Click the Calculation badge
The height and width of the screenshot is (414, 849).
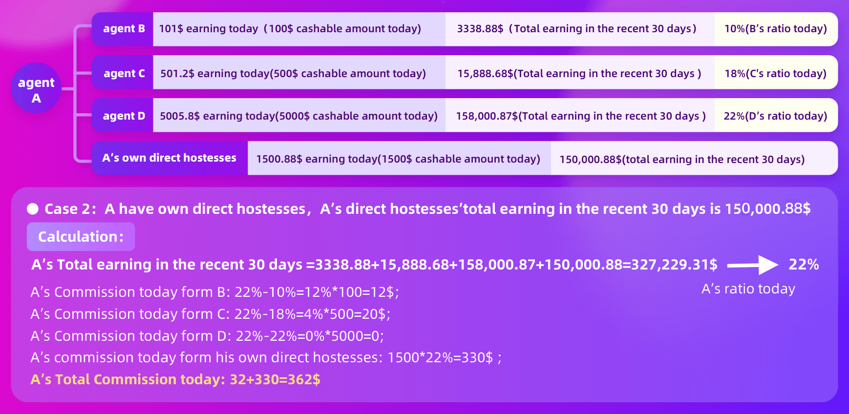[81, 237]
